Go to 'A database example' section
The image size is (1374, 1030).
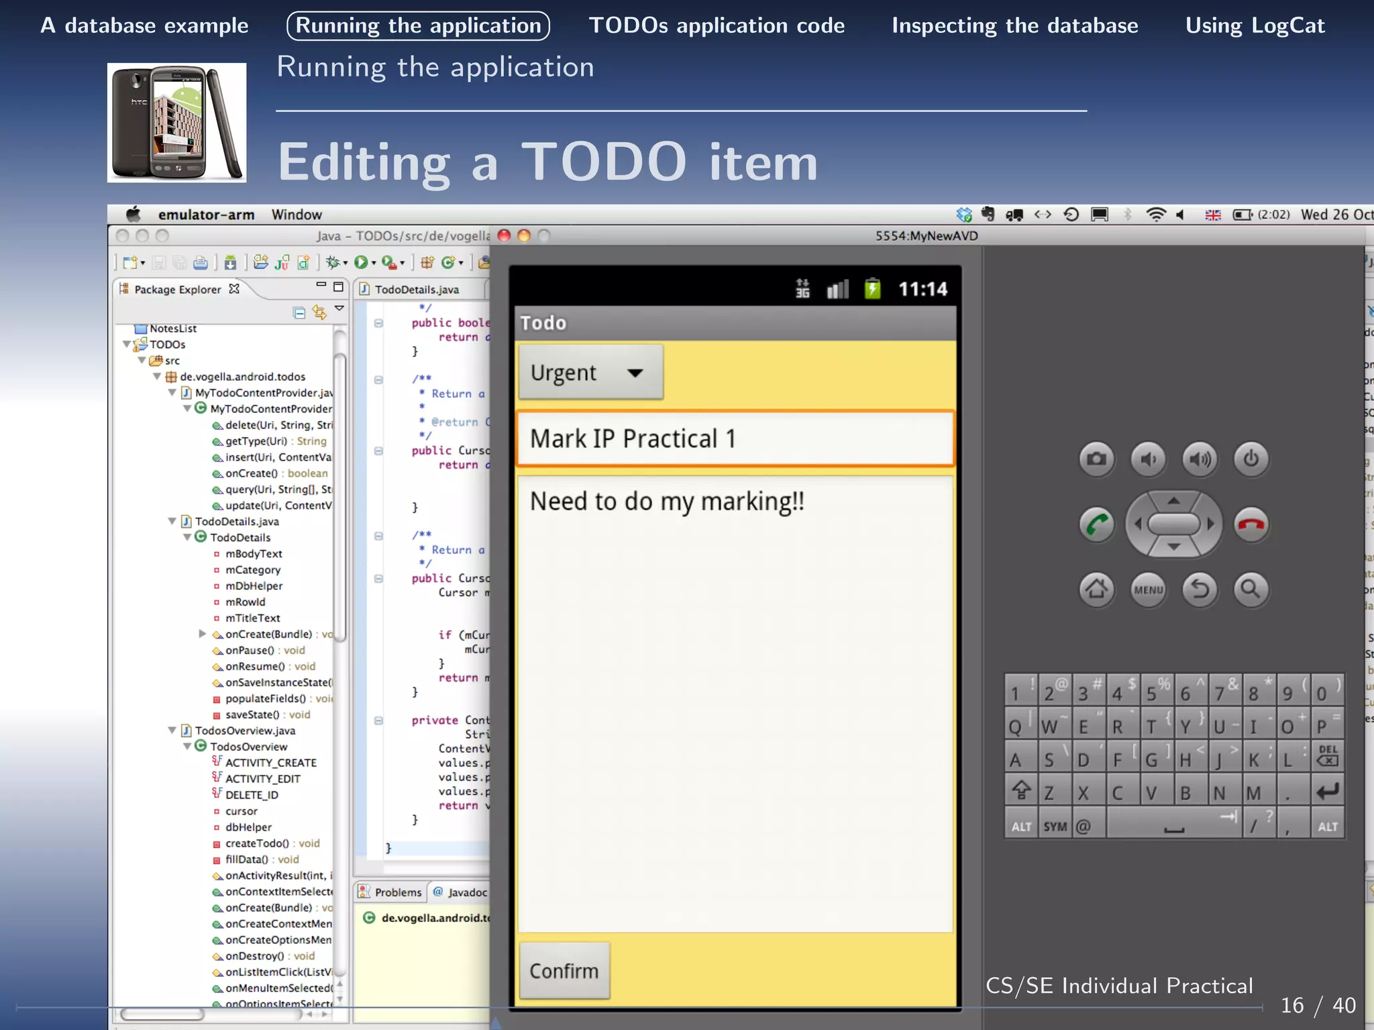pos(144,25)
